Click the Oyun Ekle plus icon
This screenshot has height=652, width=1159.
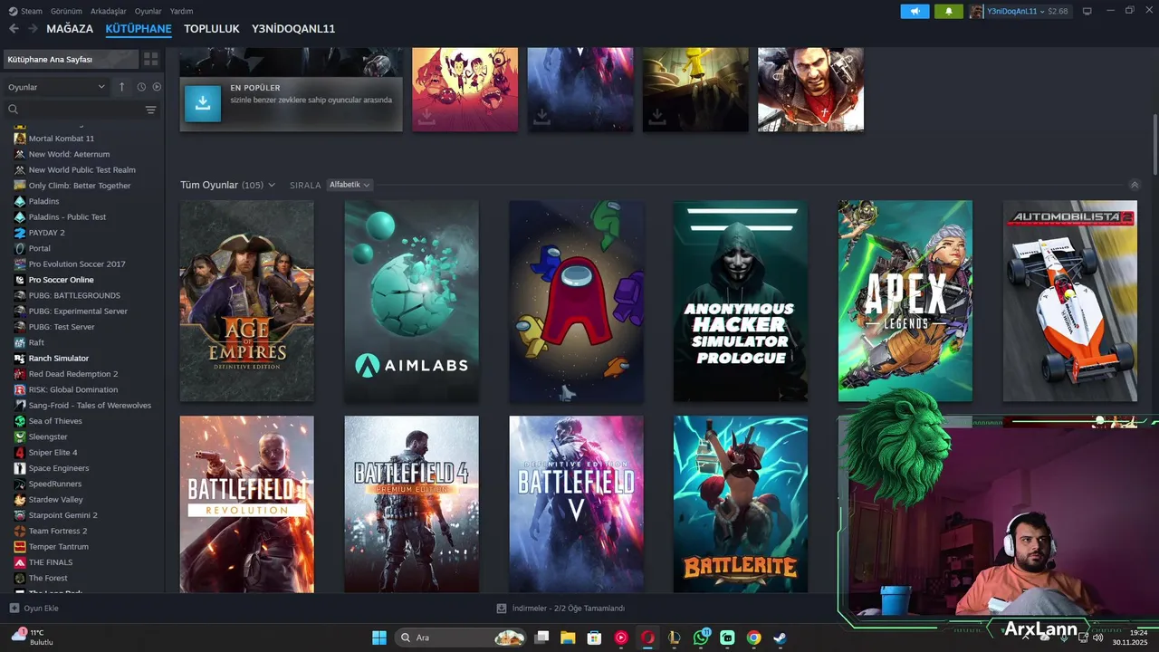(x=14, y=608)
